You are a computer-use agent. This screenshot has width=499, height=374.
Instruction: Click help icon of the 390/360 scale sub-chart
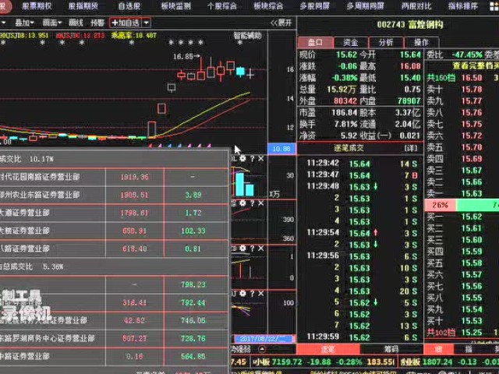click(252, 203)
